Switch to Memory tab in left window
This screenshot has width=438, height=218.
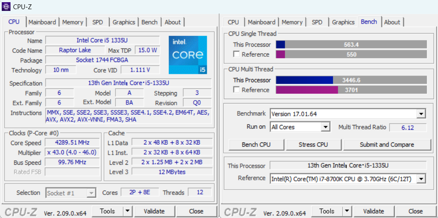click(73, 22)
